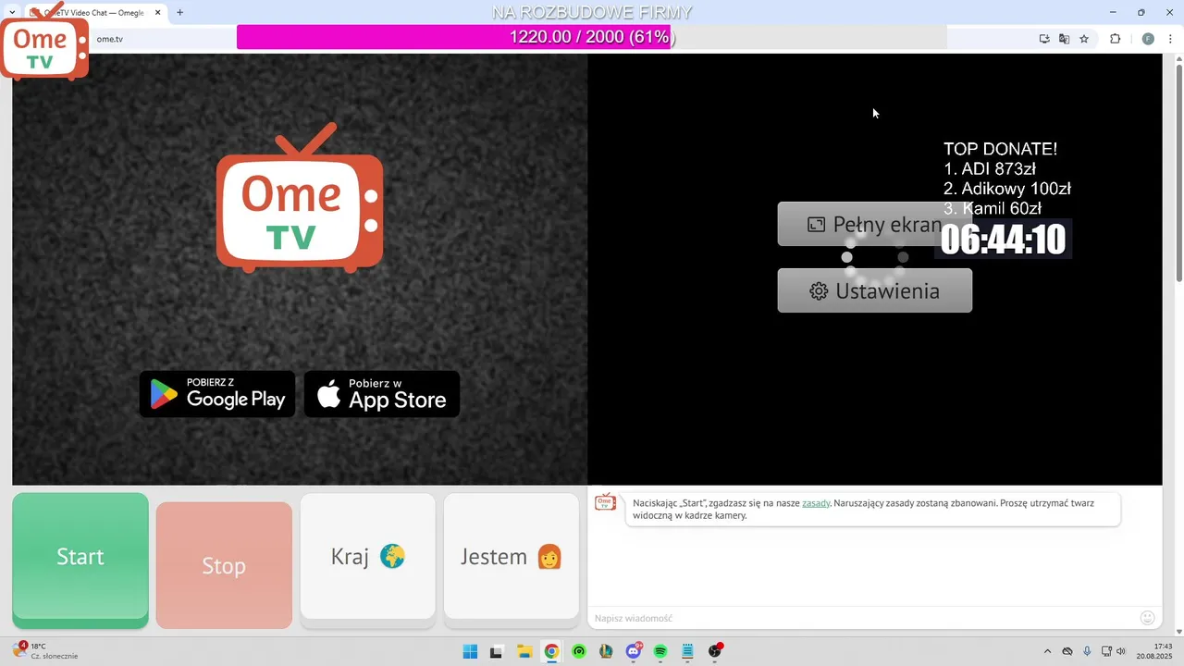Expand the tab search dropdown arrow
This screenshot has height=666, width=1184.
[x=12, y=13]
